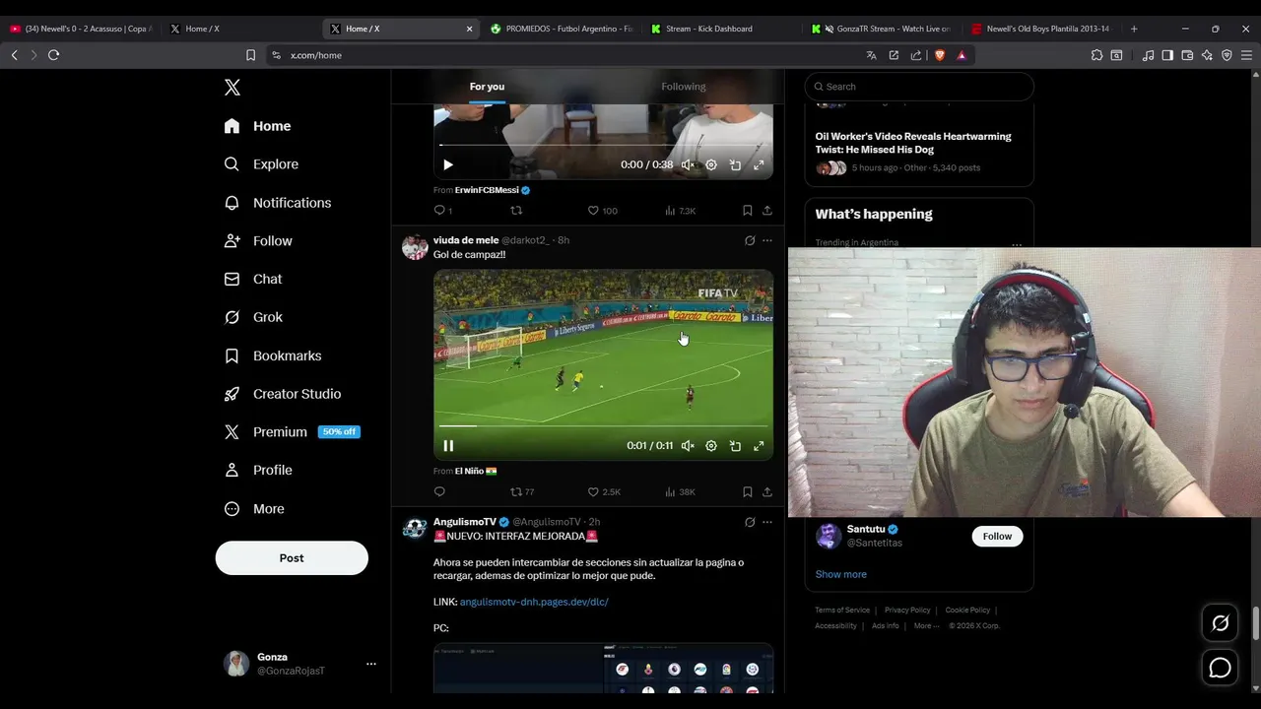
Task: Unmute the Gol de campaz video
Action: click(688, 446)
